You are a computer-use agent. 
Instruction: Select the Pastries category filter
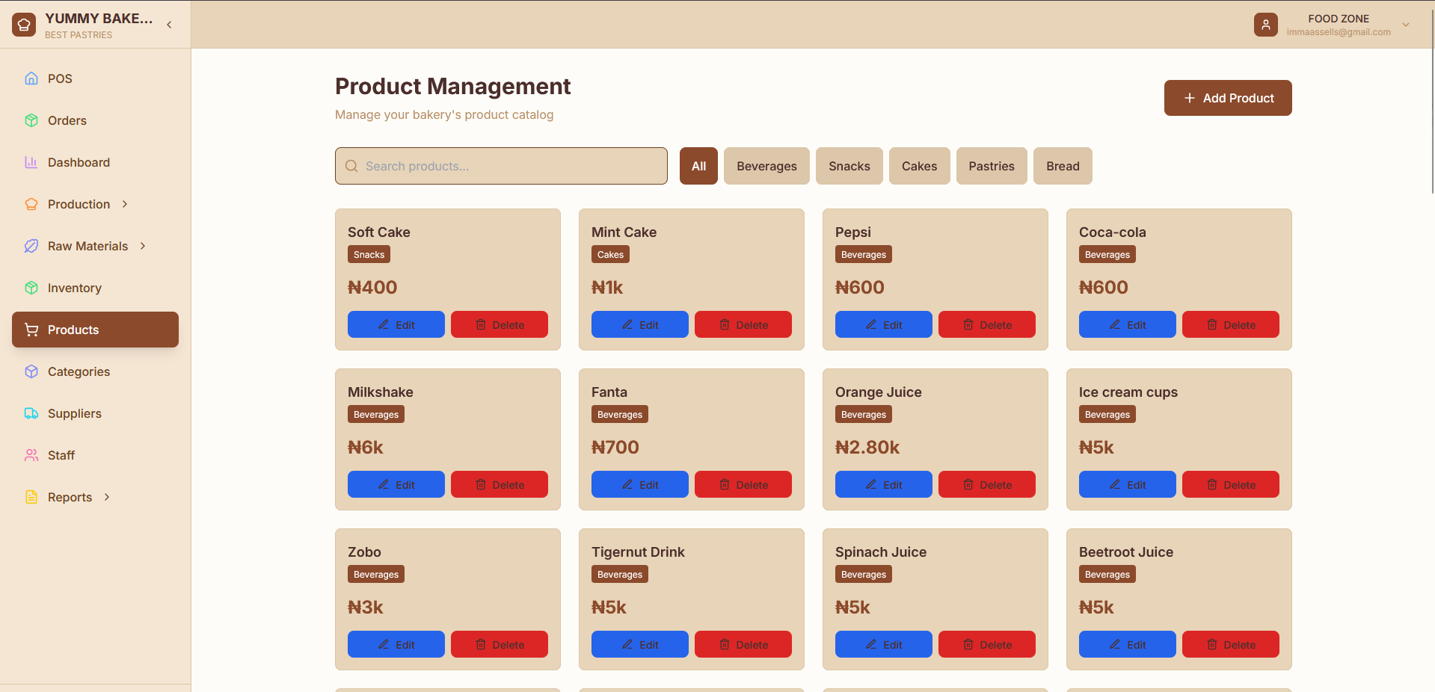[x=991, y=166]
